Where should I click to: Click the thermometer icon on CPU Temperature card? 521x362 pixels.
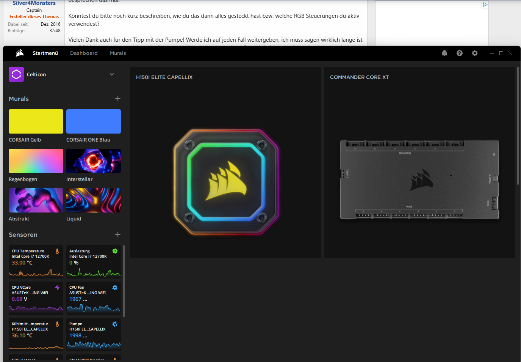57,251
